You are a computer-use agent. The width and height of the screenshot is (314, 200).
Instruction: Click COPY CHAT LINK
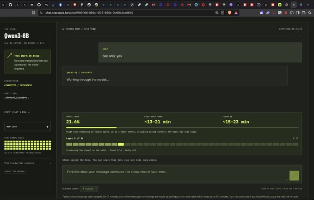point(17,112)
